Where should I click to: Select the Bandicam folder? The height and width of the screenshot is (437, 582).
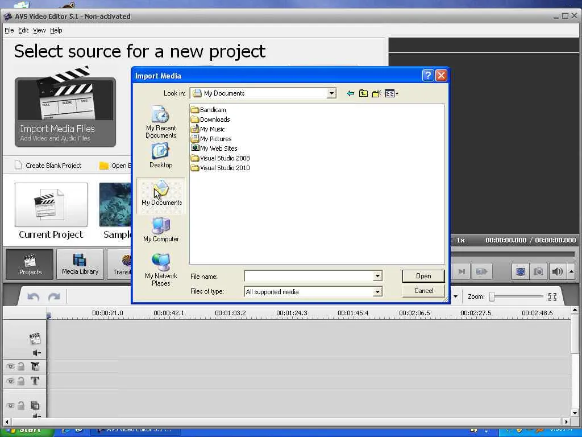[x=208, y=110]
